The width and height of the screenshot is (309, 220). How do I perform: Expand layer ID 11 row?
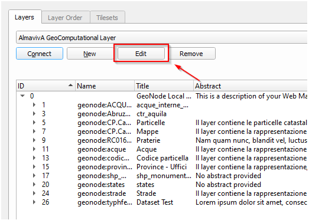[34, 149]
